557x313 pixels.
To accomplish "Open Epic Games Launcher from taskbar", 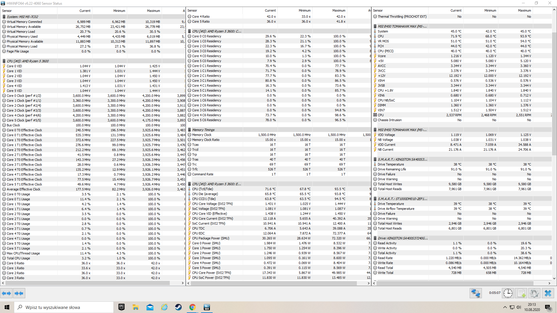I will (x=122, y=307).
